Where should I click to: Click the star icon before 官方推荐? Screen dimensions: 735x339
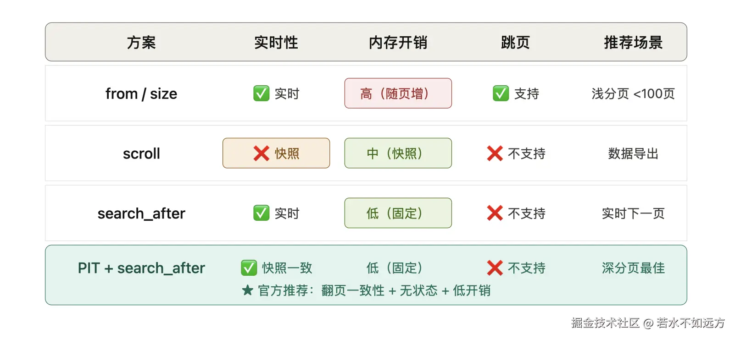click(x=248, y=290)
